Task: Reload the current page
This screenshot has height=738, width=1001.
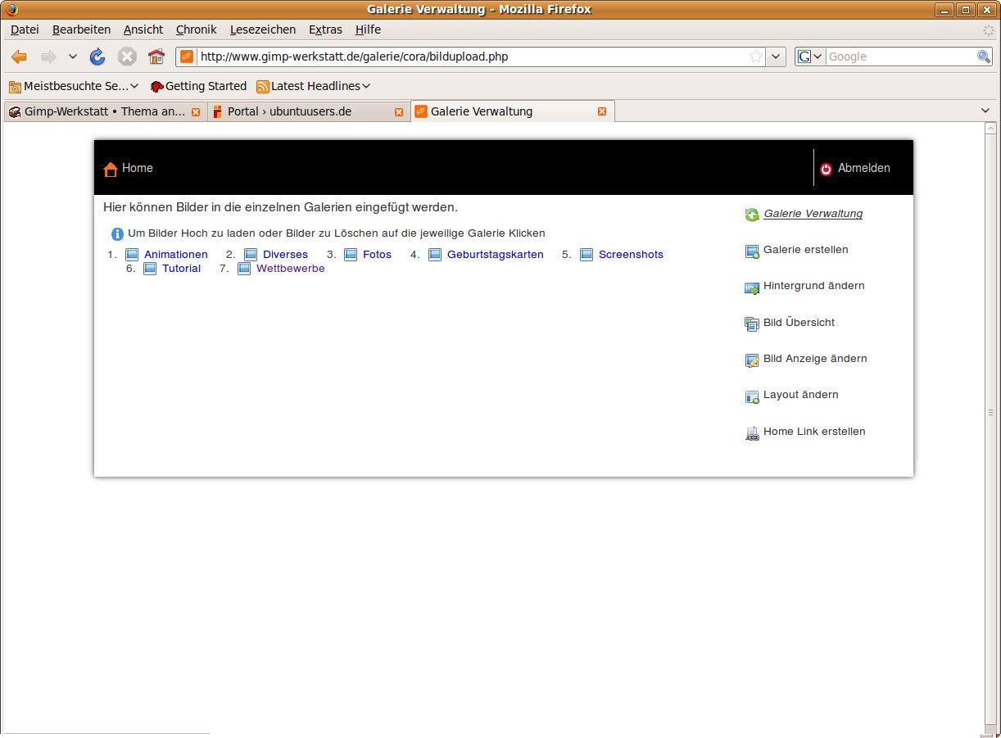Action: coord(97,57)
